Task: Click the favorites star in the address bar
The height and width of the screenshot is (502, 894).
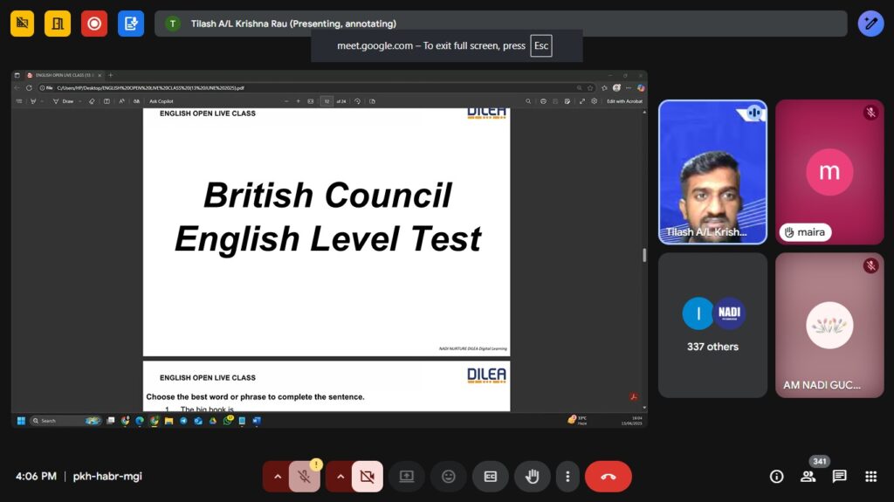Action: [590, 88]
